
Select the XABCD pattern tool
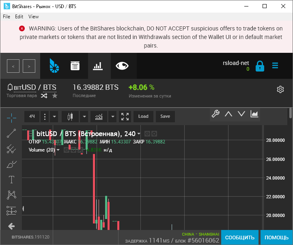coord(12,195)
